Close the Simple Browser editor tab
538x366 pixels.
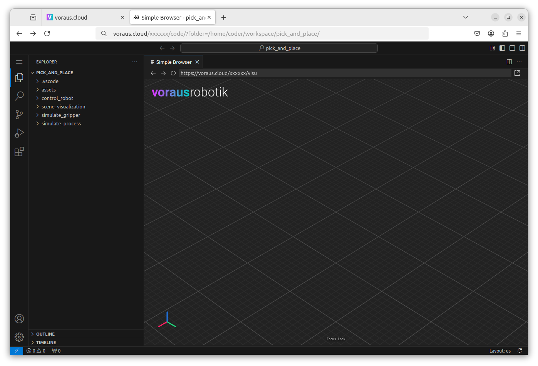point(197,62)
